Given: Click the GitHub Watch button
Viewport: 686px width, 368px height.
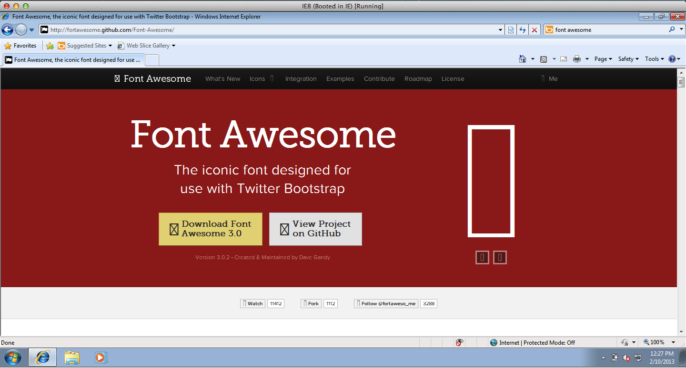Looking at the screenshot, I should (252, 303).
